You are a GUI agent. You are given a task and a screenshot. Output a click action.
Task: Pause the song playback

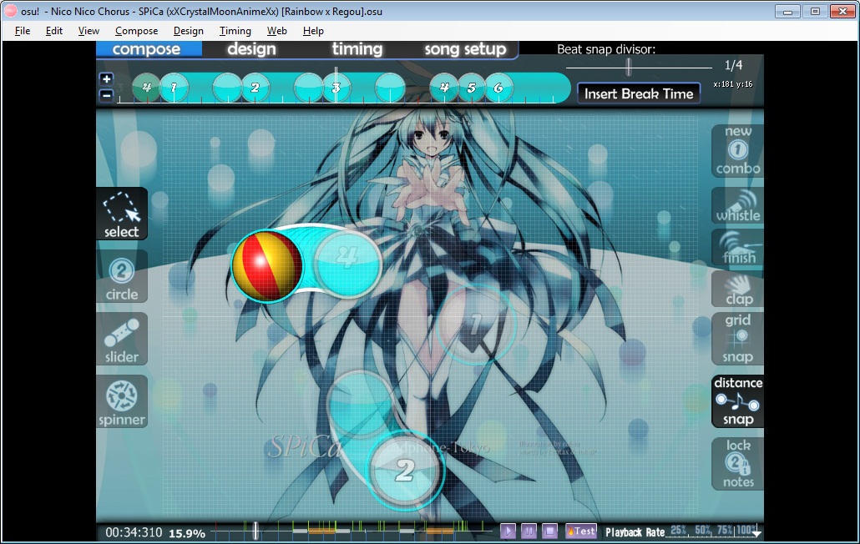[529, 531]
